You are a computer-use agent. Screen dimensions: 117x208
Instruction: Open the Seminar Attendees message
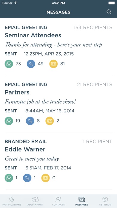click(x=59, y=47)
